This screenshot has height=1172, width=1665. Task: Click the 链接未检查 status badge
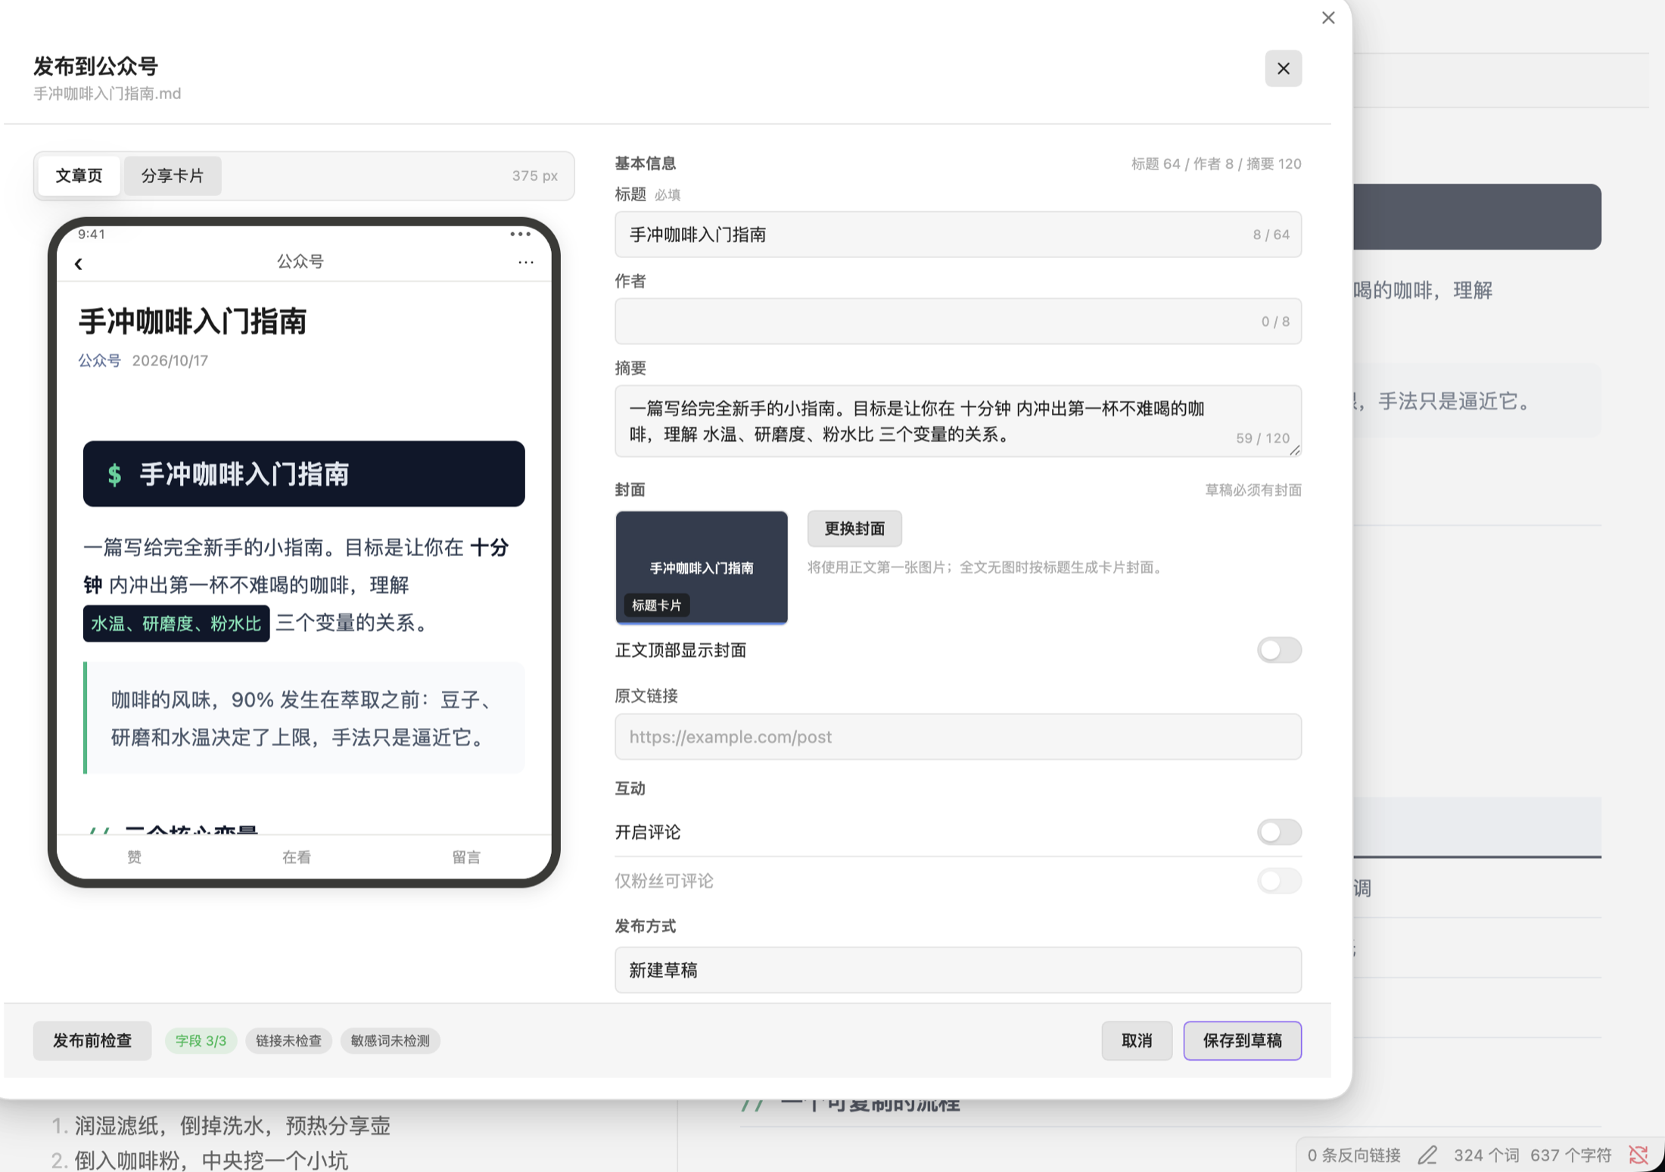tap(288, 1040)
